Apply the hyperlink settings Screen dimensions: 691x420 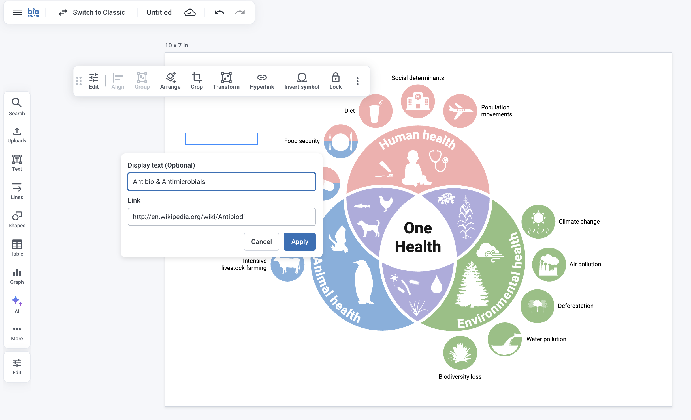coord(300,242)
